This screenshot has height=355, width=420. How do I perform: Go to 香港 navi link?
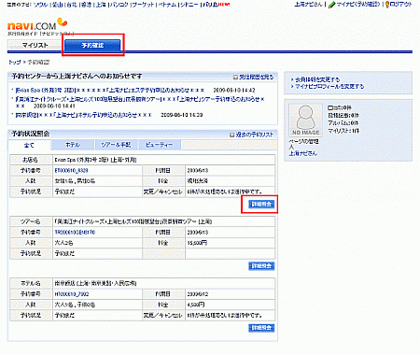(x=87, y=5)
